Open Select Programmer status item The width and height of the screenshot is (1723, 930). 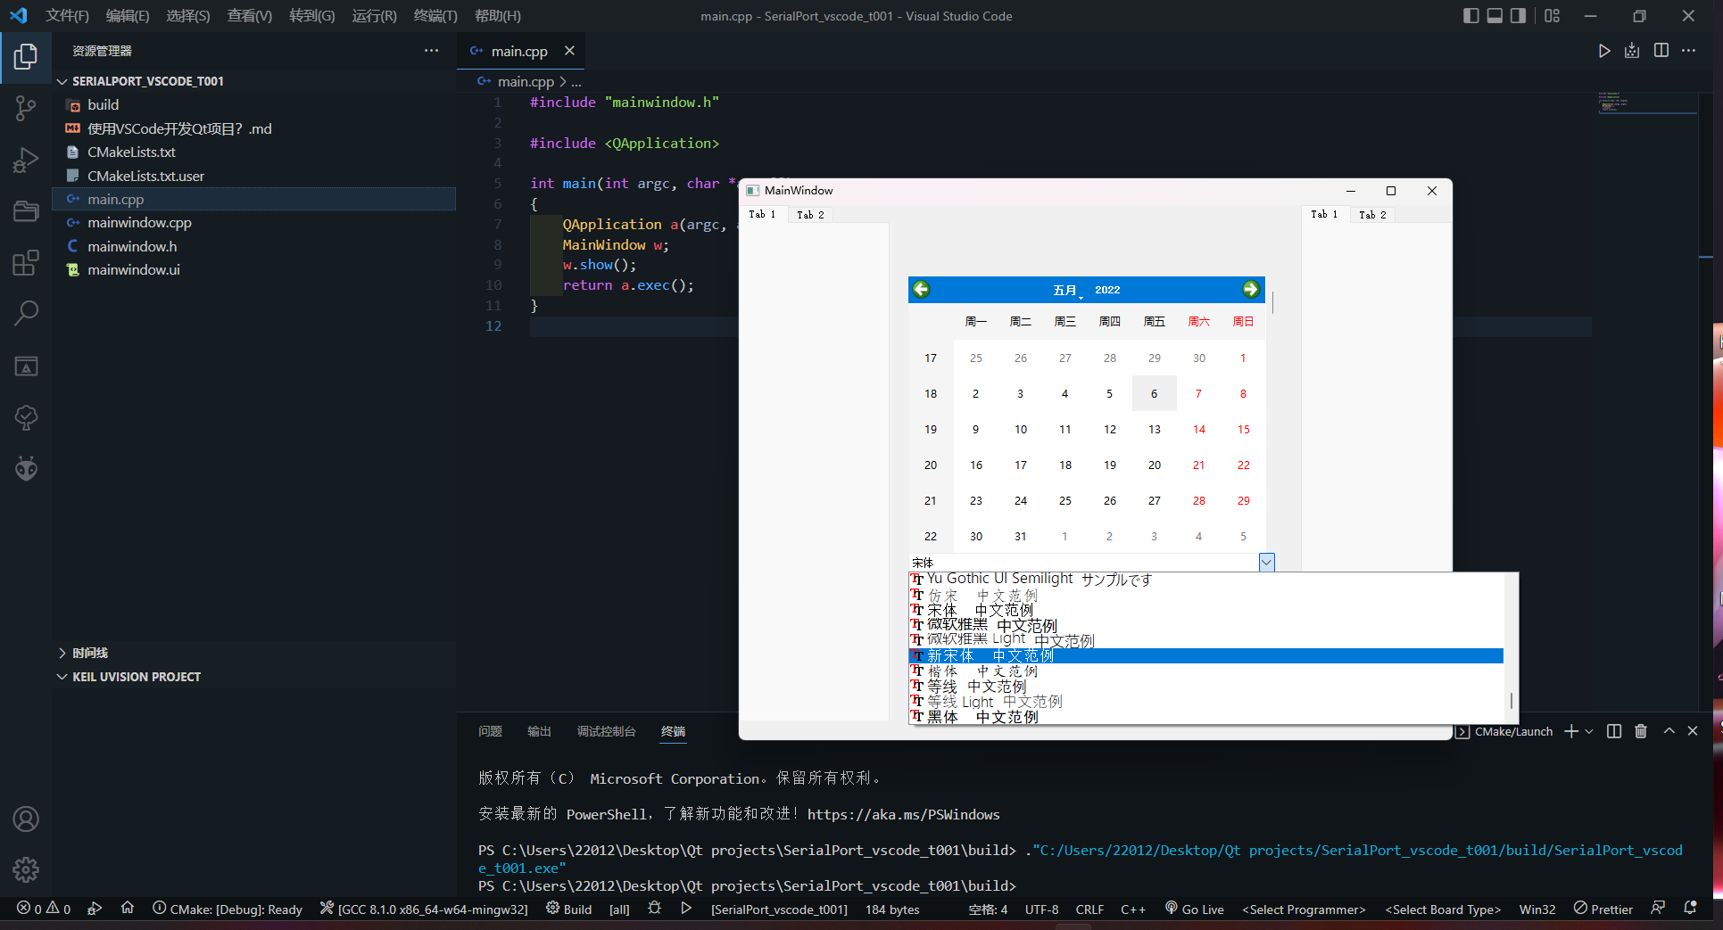pyautogui.click(x=1304, y=909)
